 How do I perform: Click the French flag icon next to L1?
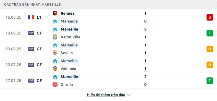[31, 17]
